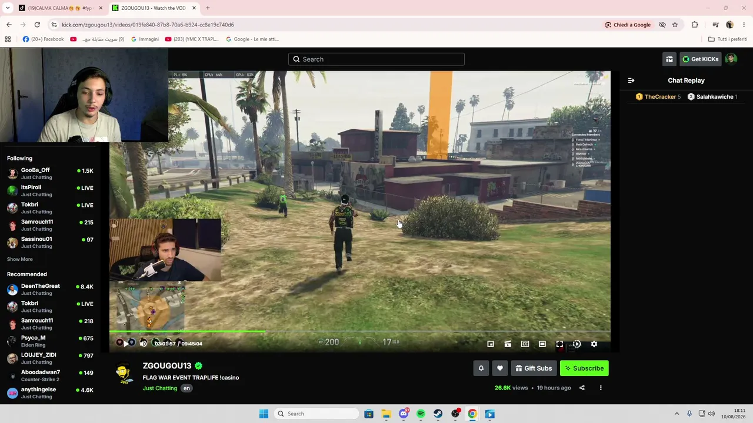Viewport: 753px width, 423px height.
Task: Open video player settings gear
Action: 594,344
